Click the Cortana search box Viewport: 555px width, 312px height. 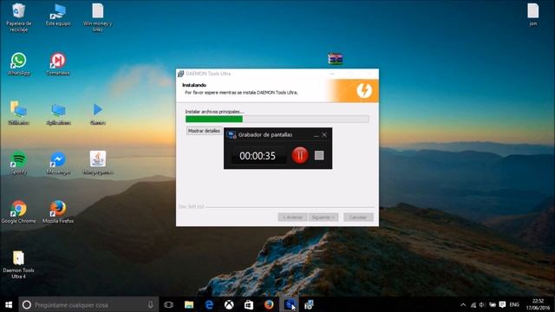(x=88, y=304)
